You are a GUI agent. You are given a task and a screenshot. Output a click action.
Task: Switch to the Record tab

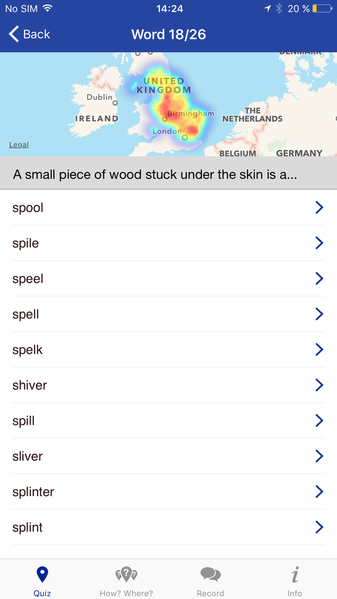coord(210,579)
